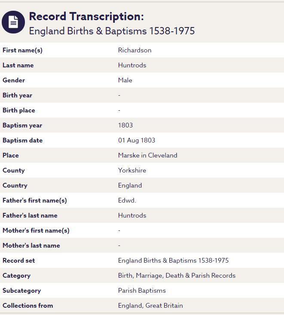284x315 pixels.
Task: Click the baptism date 01 Aug 1803
Action: 137,140
